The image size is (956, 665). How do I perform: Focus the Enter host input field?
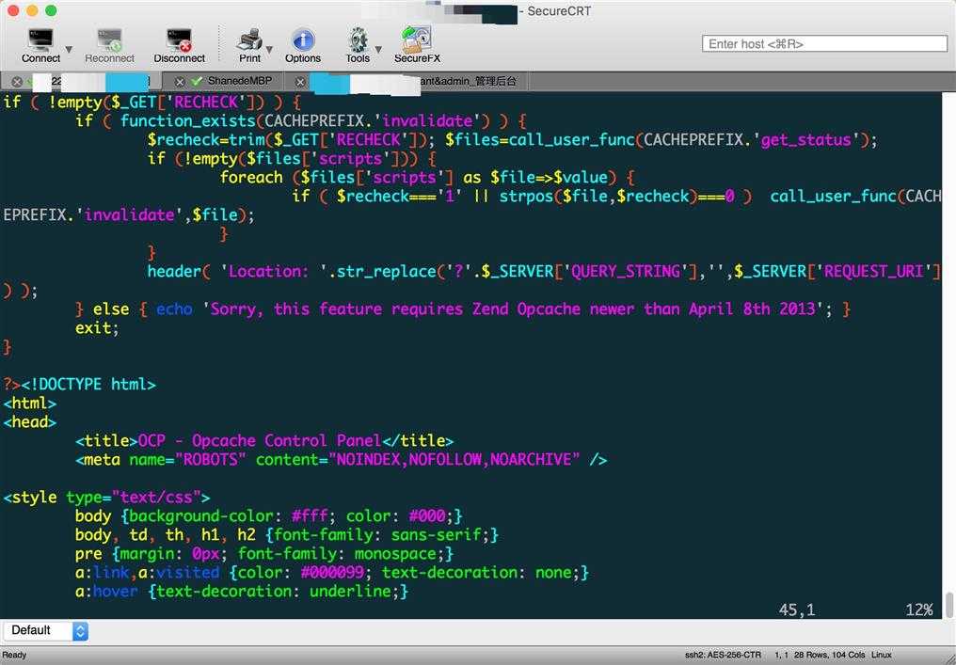point(824,44)
